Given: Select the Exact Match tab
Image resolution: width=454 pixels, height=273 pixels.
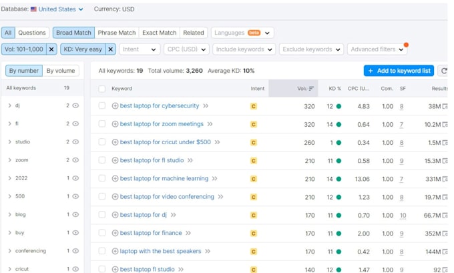Looking at the screenshot, I should point(160,33).
